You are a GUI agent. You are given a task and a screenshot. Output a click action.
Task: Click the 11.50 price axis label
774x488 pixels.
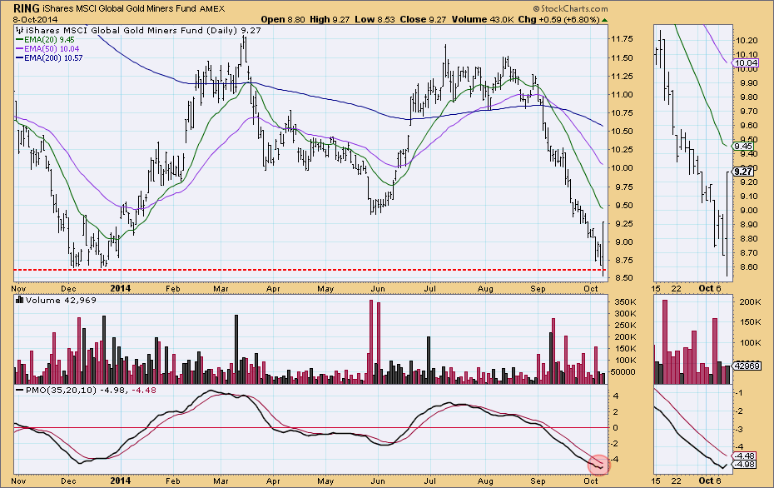pos(622,57)
